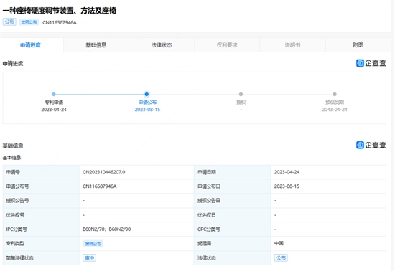Open the 申请进度 tab

pos(30,45)
